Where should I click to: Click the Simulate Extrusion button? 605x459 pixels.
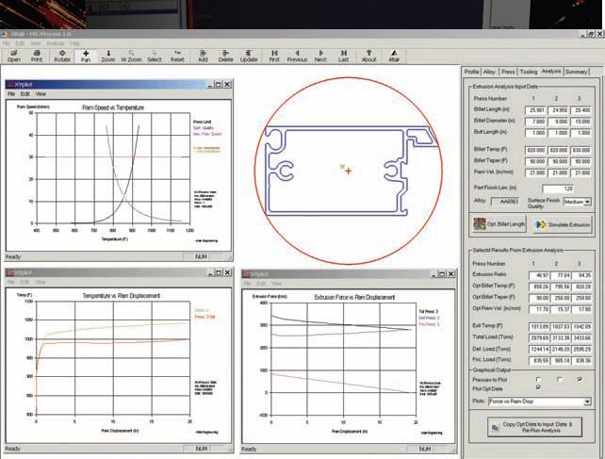[x=563, y=224]
